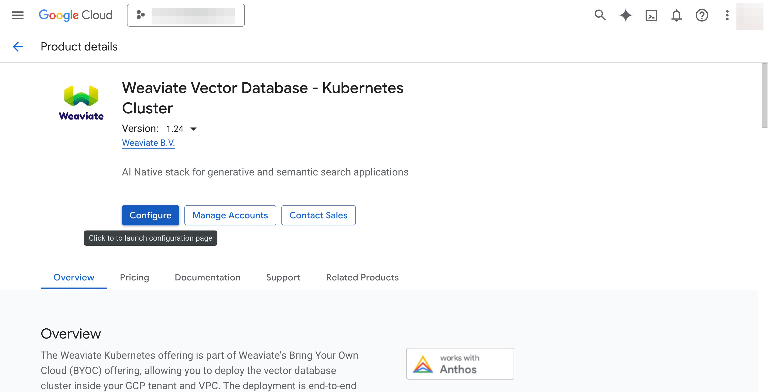
Task: Click the works with Anthos badge
Action: click(460, 363)
